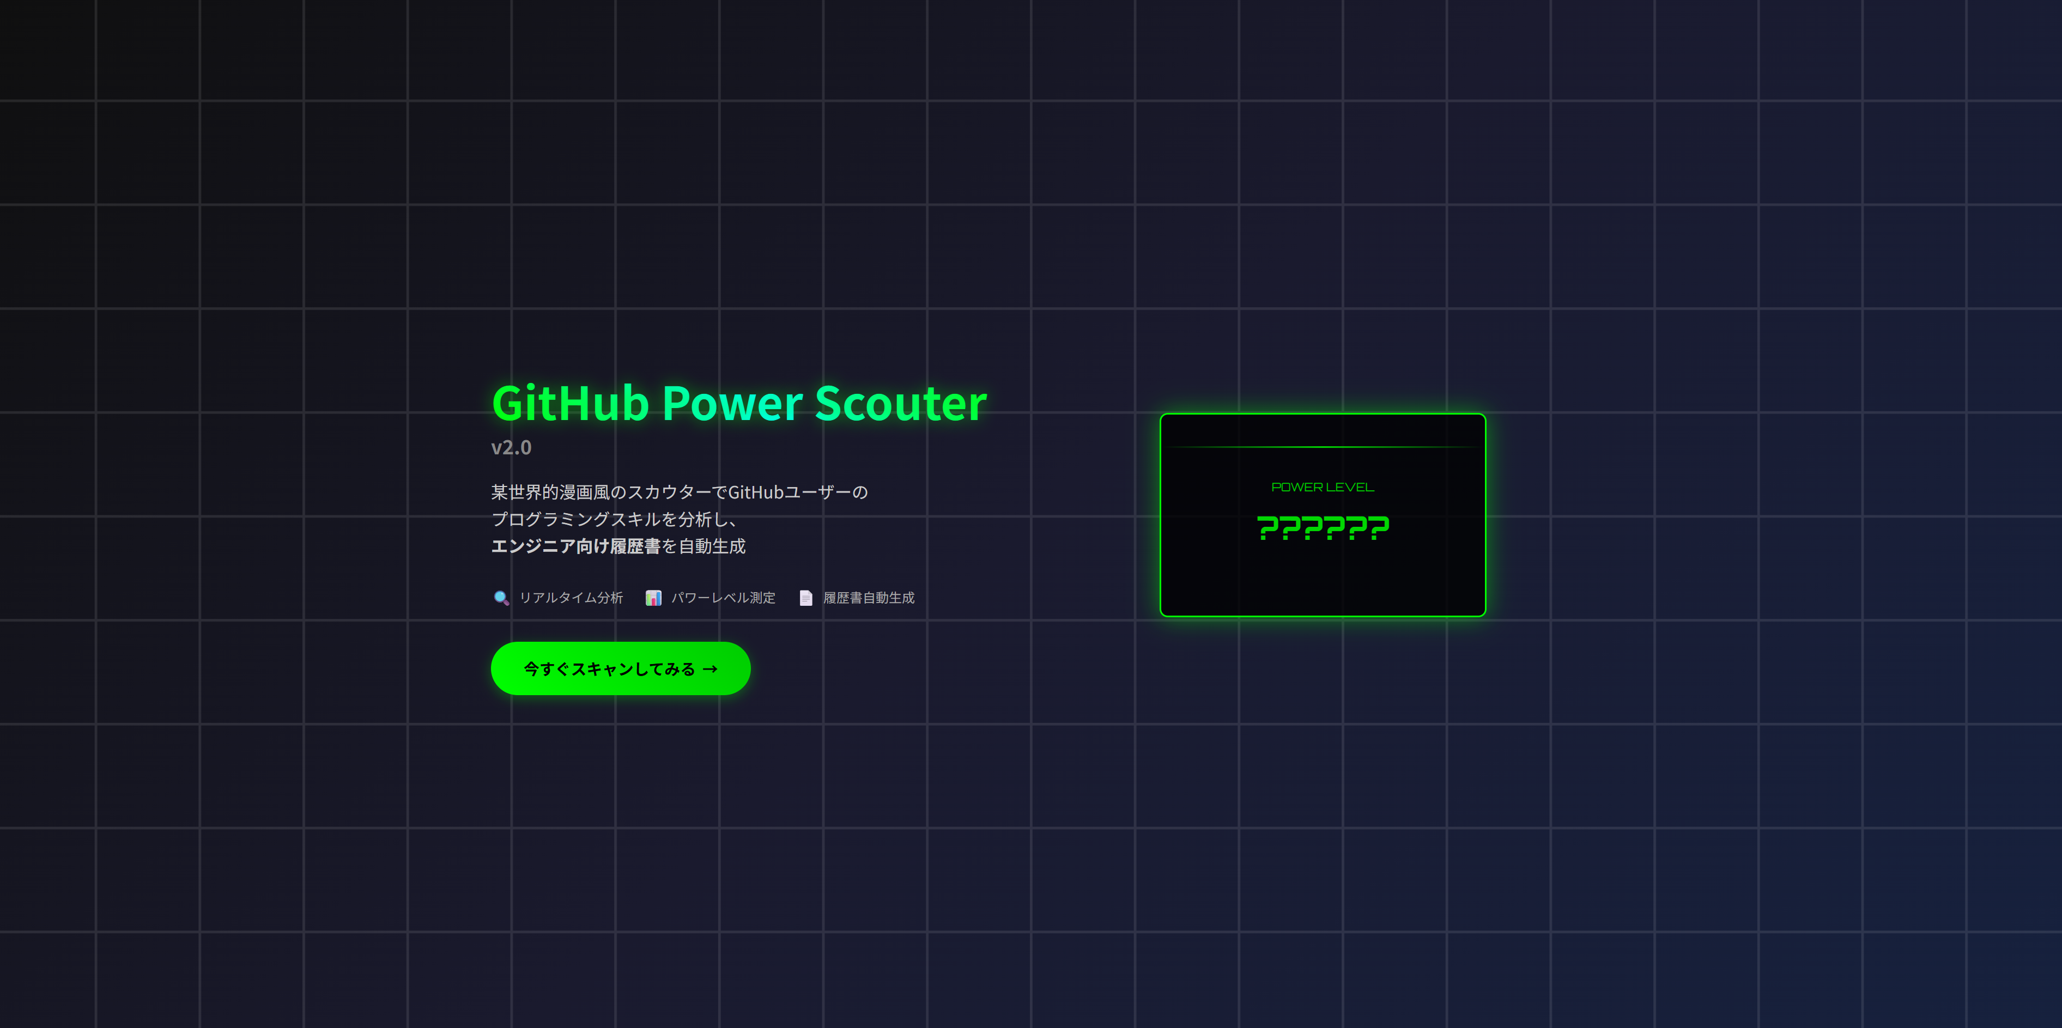This screenshot has height=1028, width=2062.
Task: Click the magnifying glass realtime analysis icon
Action: pos(501,598)
